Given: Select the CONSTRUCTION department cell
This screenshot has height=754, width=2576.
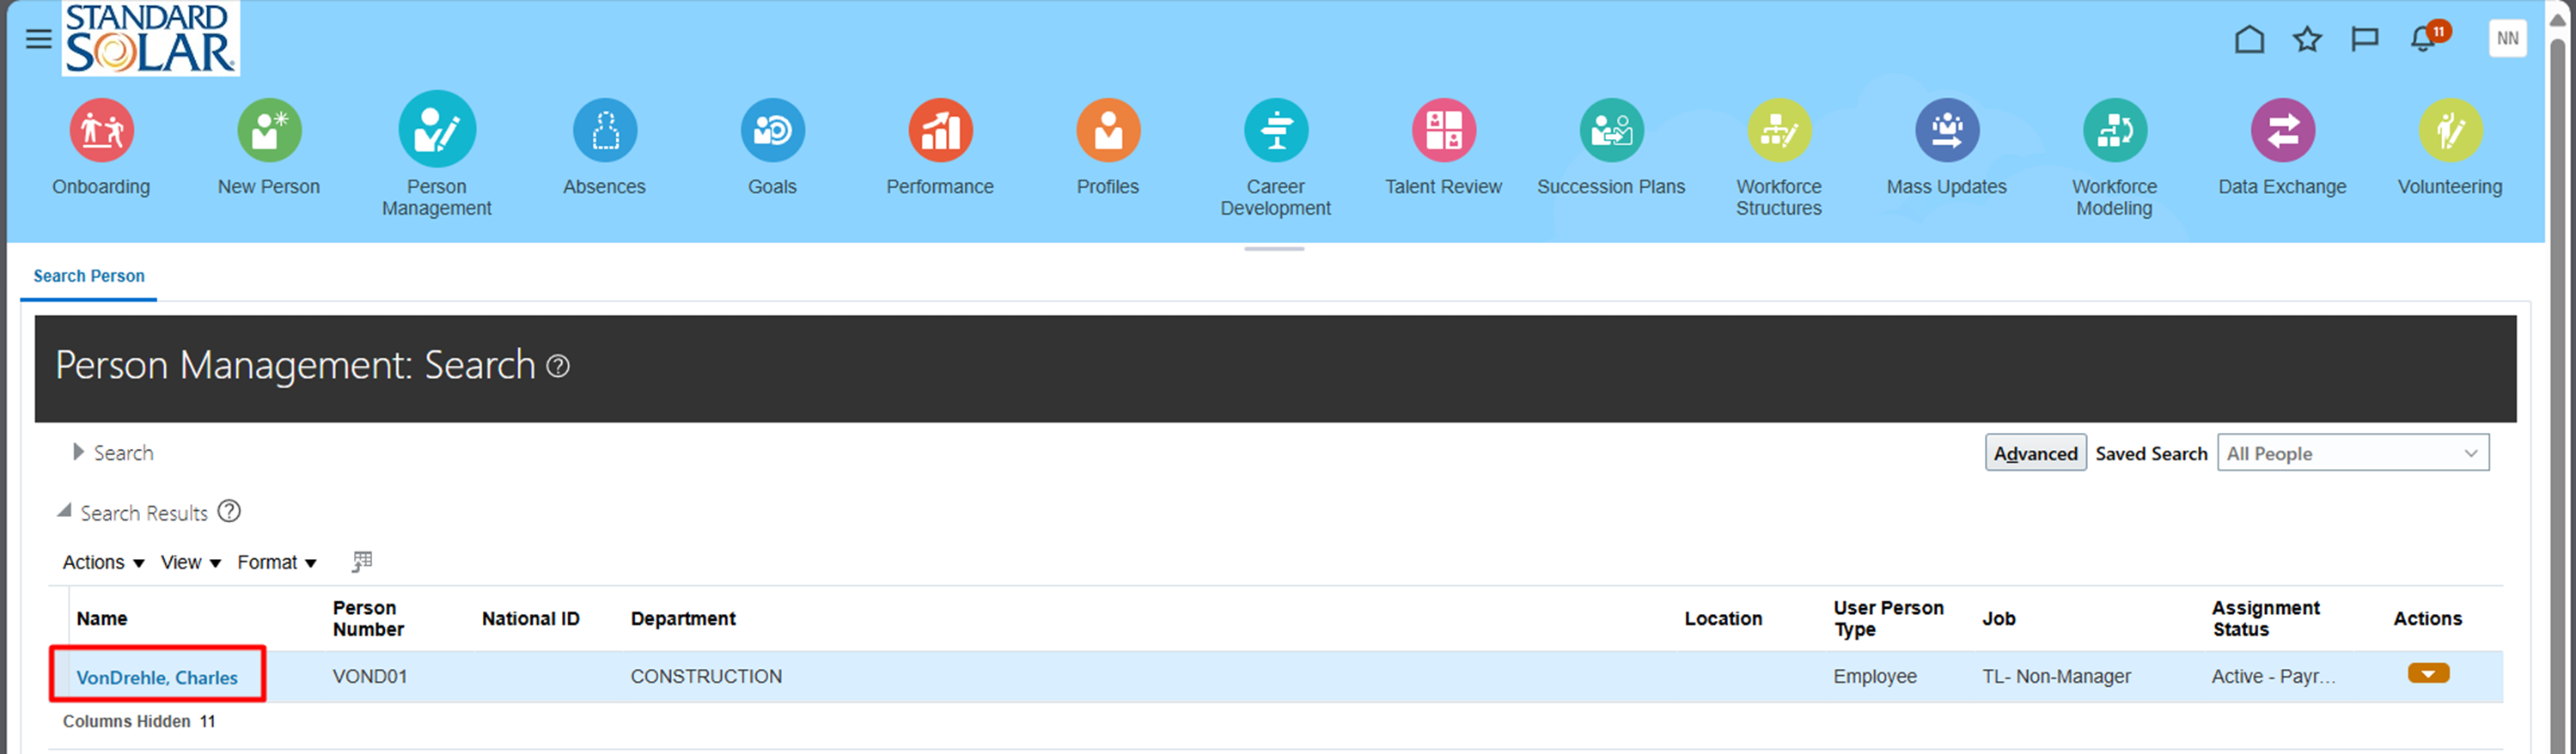Looking at the screenshot, I should click(x=706, y=677).
